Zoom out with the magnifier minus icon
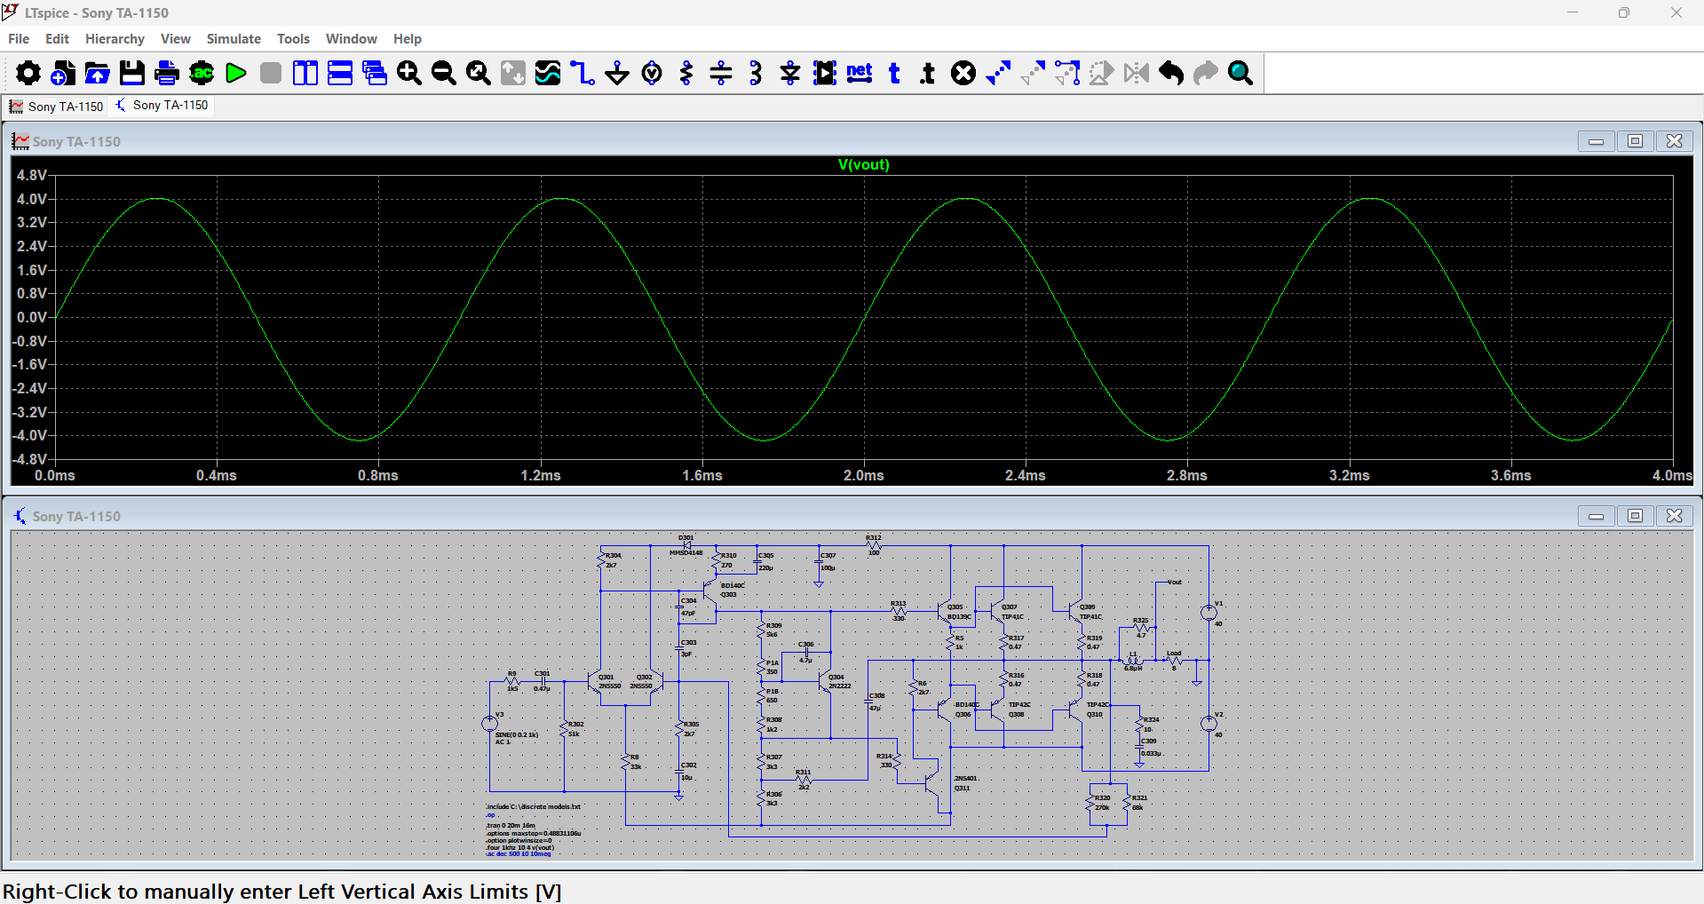Viewport: 1704px width, 904px height. click(444, 73)
